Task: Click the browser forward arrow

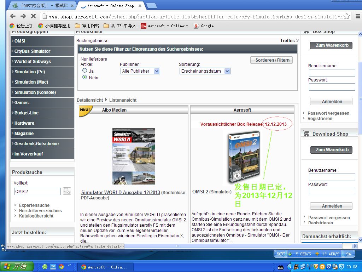Action: (23, 16)
